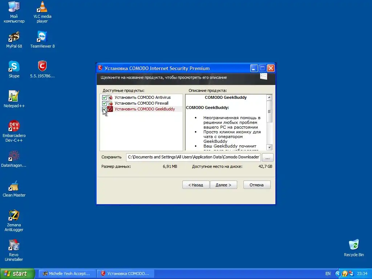The image size is (372, 279).
Task: Select the Clean Master desktop icon
Action: [14, 189]
